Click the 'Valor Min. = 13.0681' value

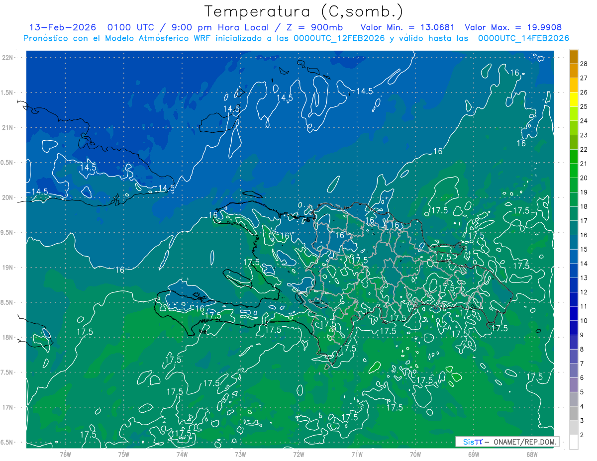(408, 28)
